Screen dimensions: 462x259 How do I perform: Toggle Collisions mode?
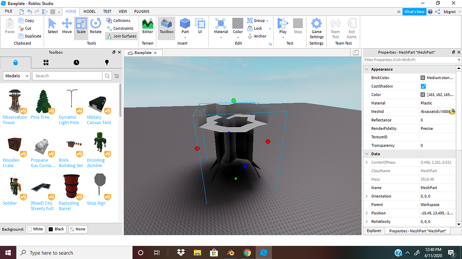[x=118, y=21]
